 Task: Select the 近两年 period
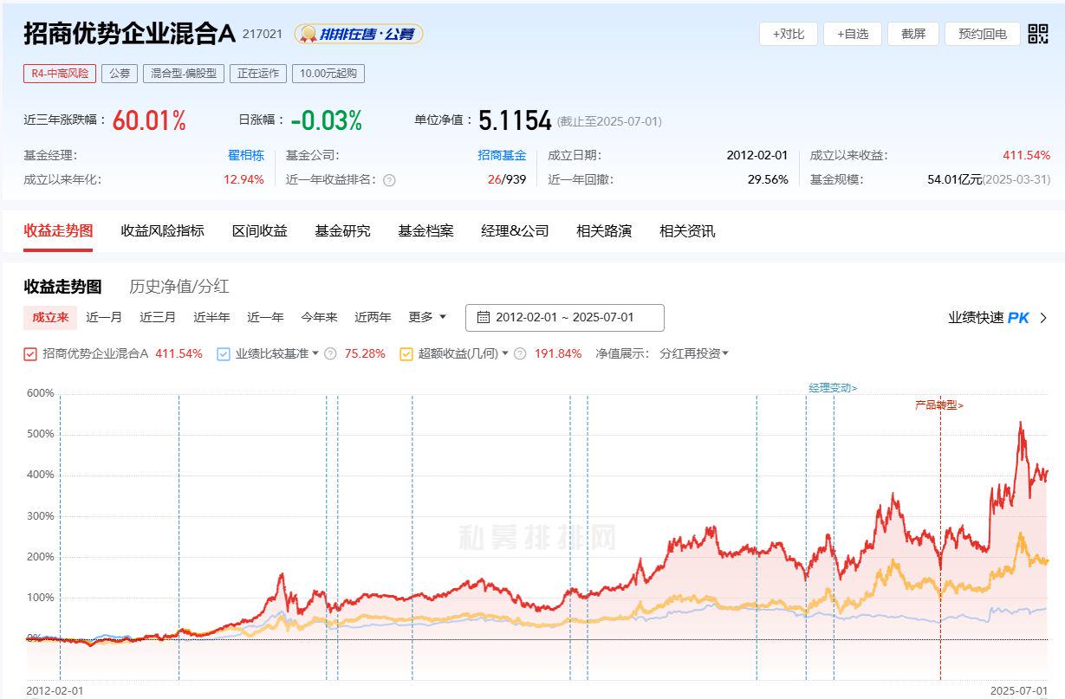click(x=373, y=317)
